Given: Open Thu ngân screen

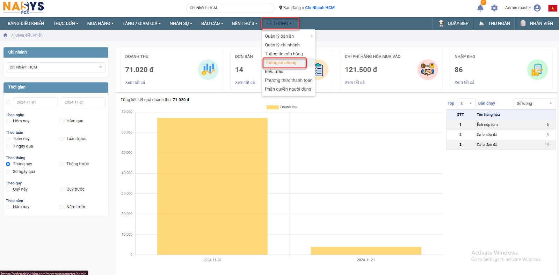Looking at the screenshot, I should coord(494,23).
